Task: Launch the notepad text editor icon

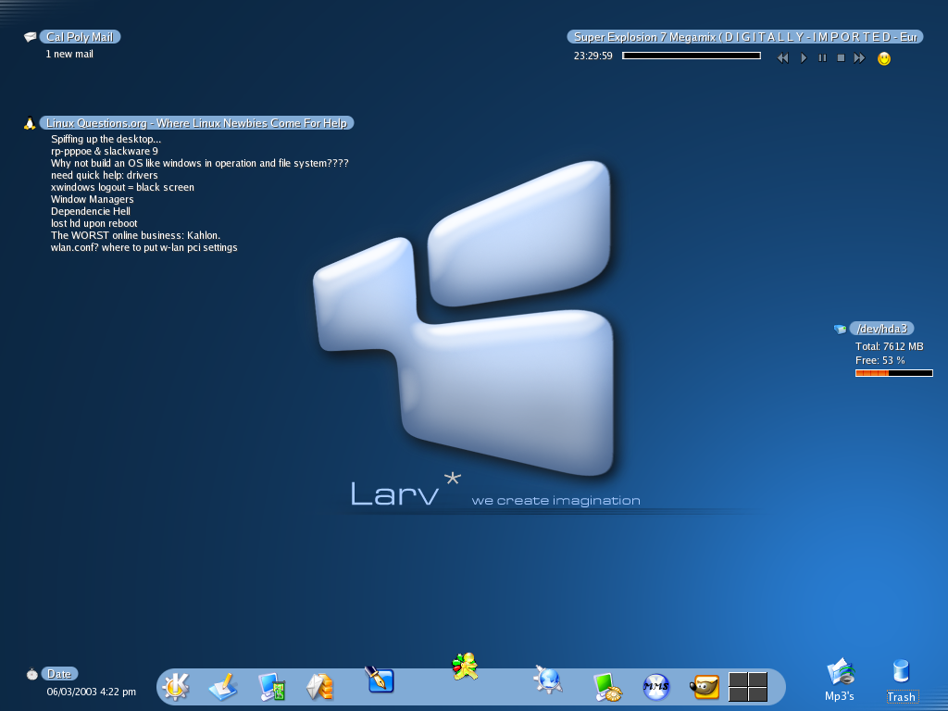Action: [x=223, y=688]
